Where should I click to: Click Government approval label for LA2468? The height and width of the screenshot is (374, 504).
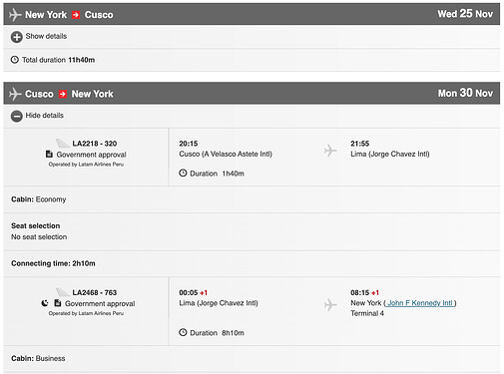pyautogui.click(x=100, y=303)
